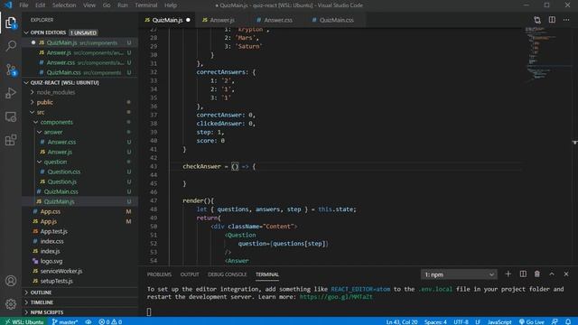Image resolution: width=578 pixels, height=325 pixels.
Task: Change language mode JavaScript
Action: point(499,321)
